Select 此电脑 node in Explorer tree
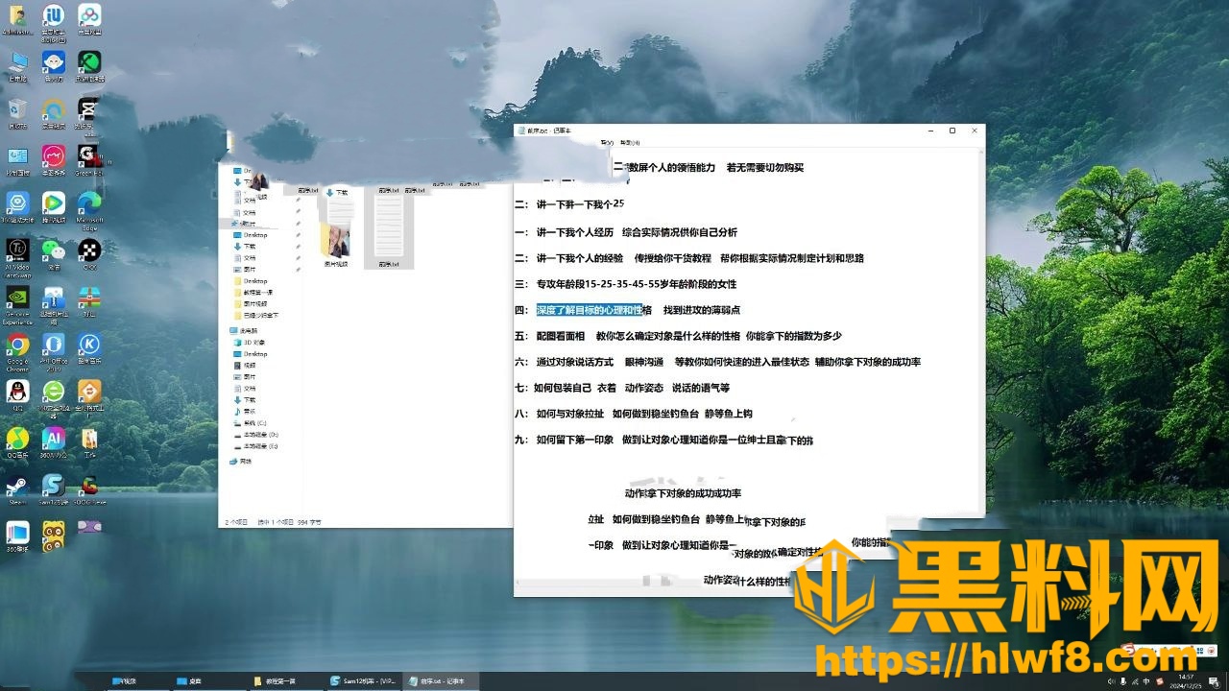Viewport: 1229px width, 691px height. tap(242, 330)
